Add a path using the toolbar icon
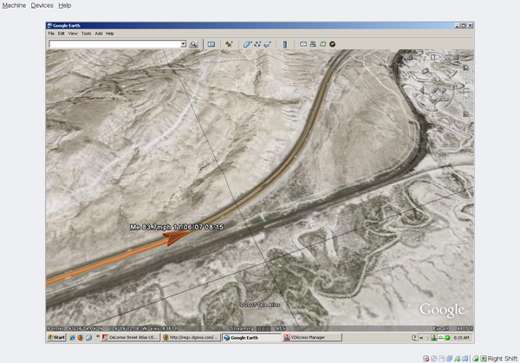 pyautogui.click(x=257, y=44)
